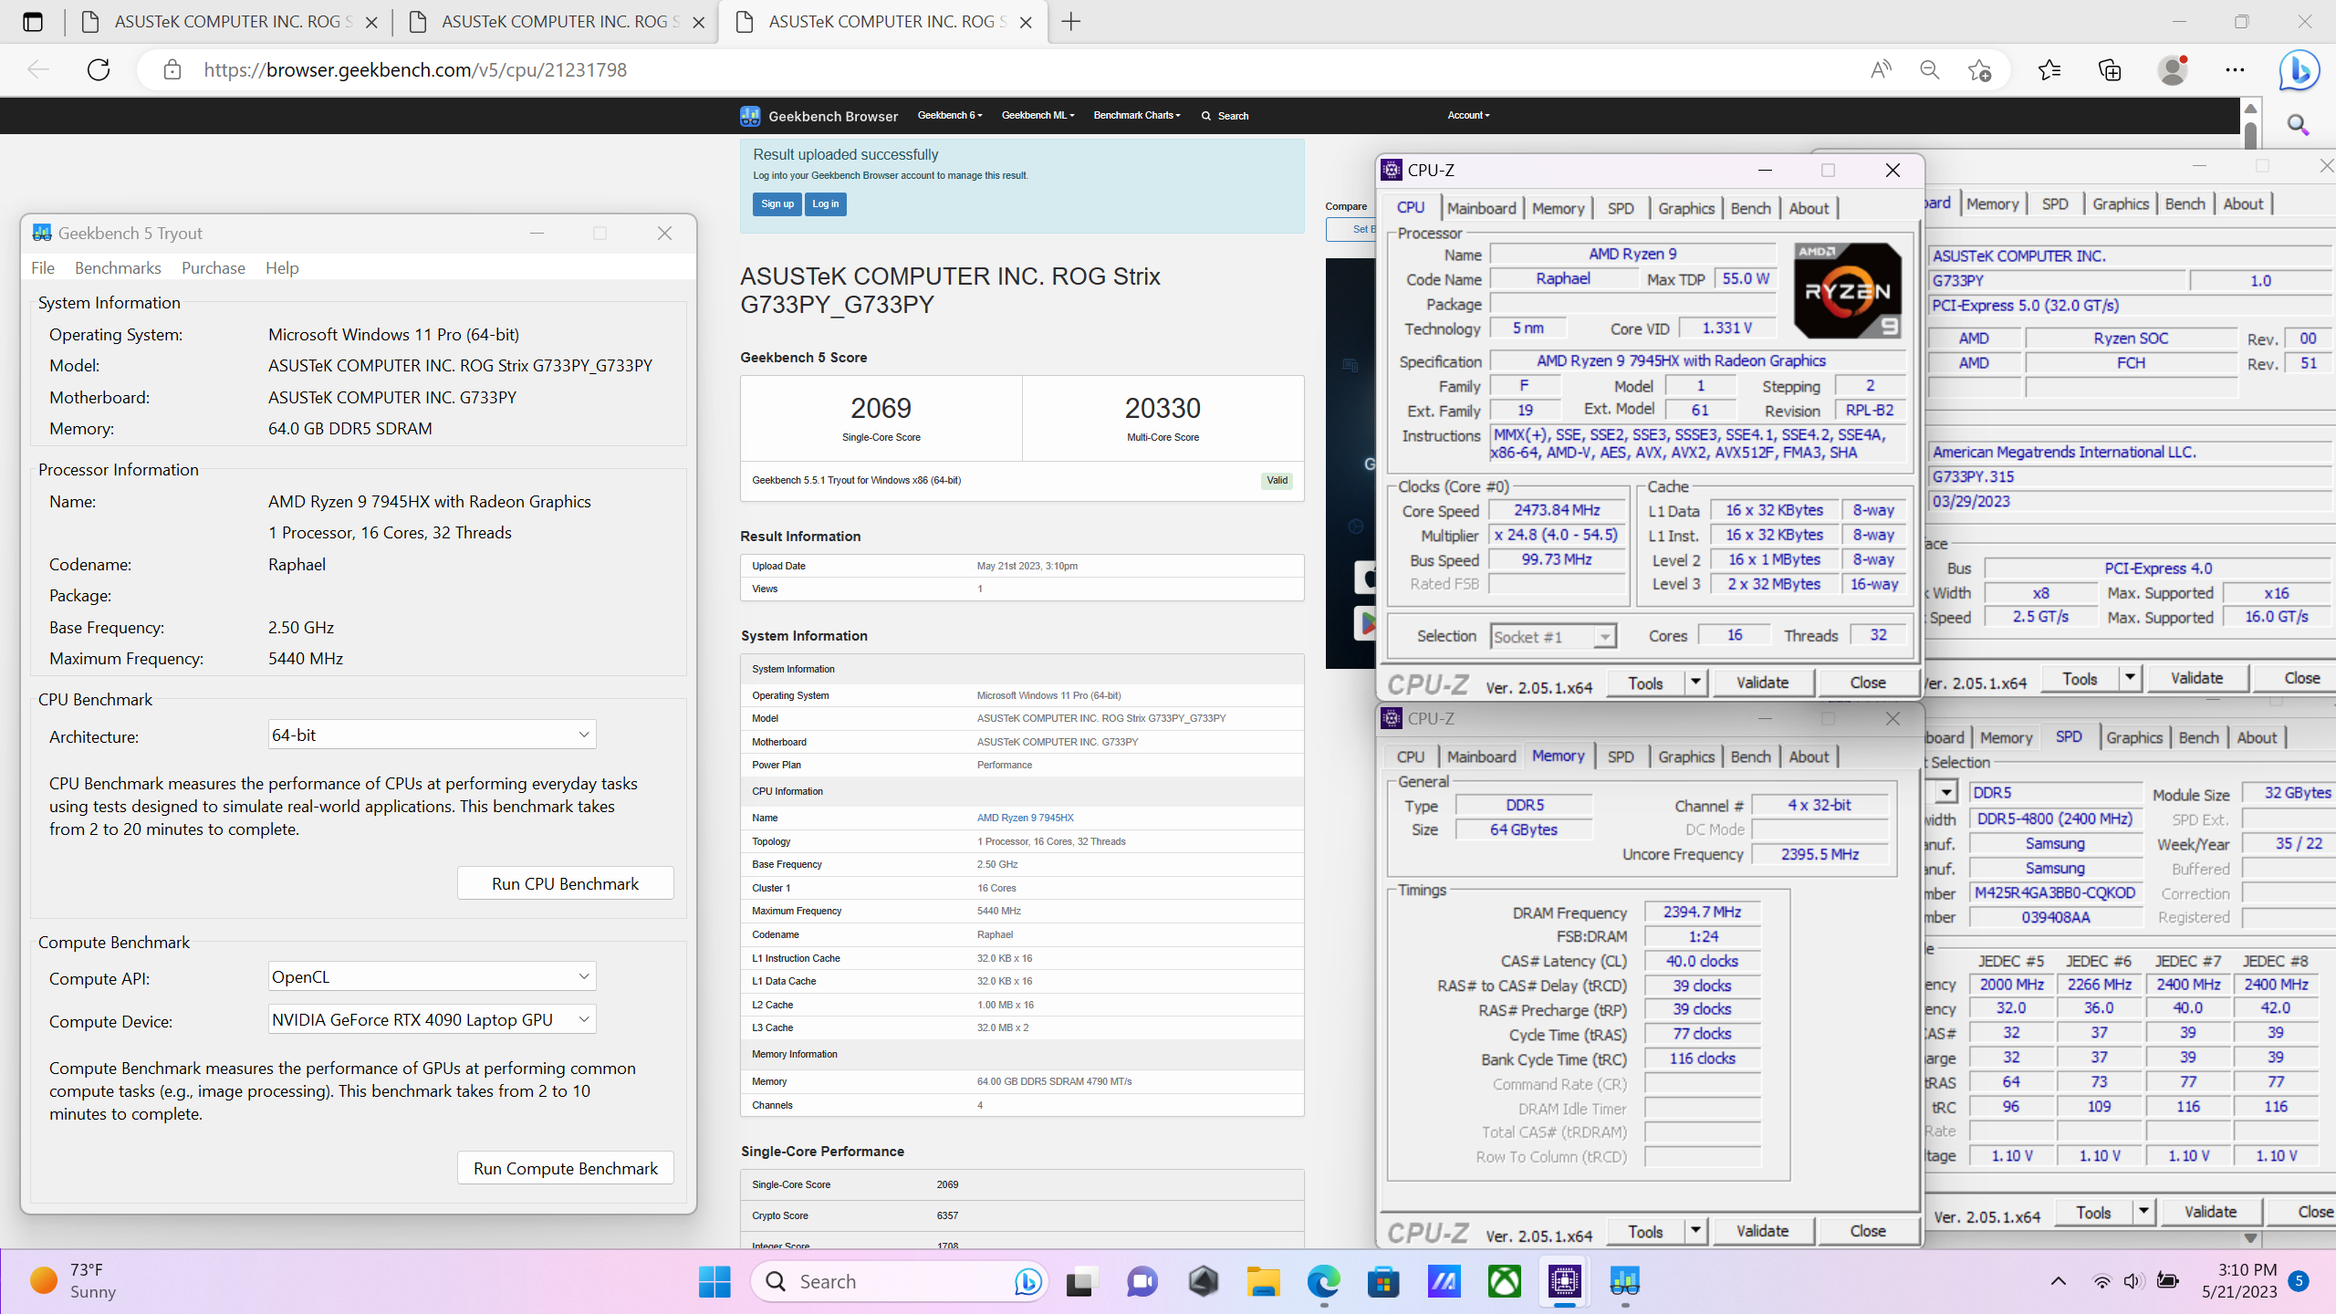
Task: Open Geekbench 6 navigation dropdown
Action: pyautogui.click(x=950, y=116)
